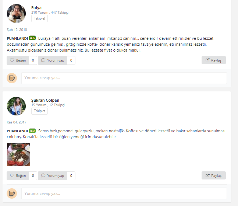Click the speech bubble icon on Fulya's review
This screenshot has width=238, height=206.
pyautogui.click(x=43, y=60)
